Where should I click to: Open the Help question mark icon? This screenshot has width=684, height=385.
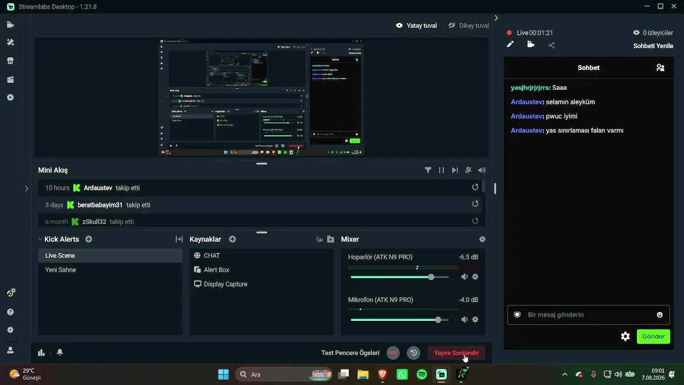coord(10,312)
